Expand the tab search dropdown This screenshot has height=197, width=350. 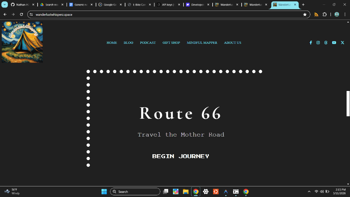(5, 5)
